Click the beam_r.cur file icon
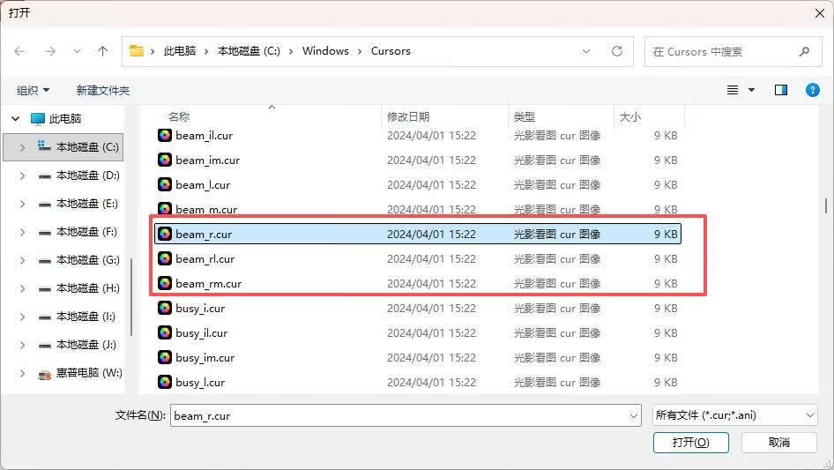The height and width of the screenshot is (470, 834). (165, 234)
